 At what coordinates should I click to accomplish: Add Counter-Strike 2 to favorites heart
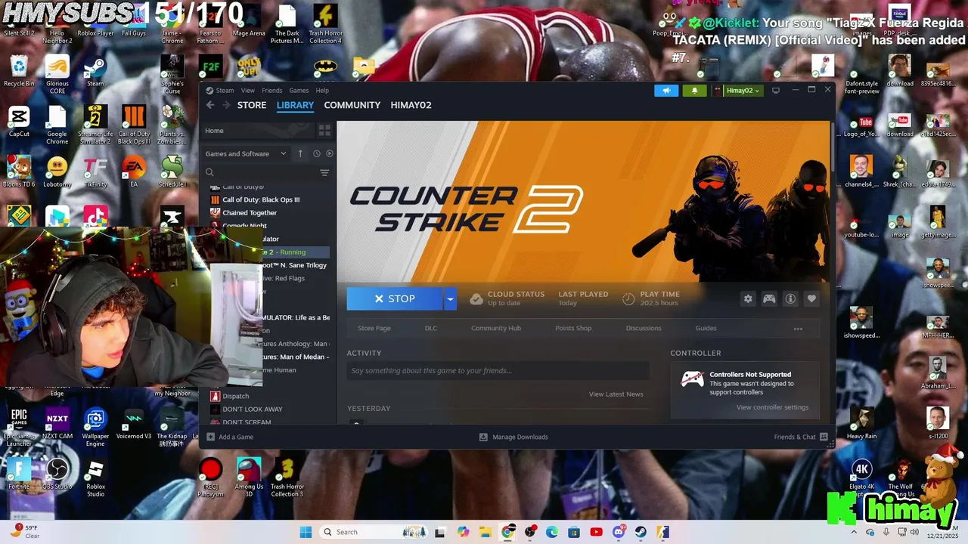(x=811, y=299)
